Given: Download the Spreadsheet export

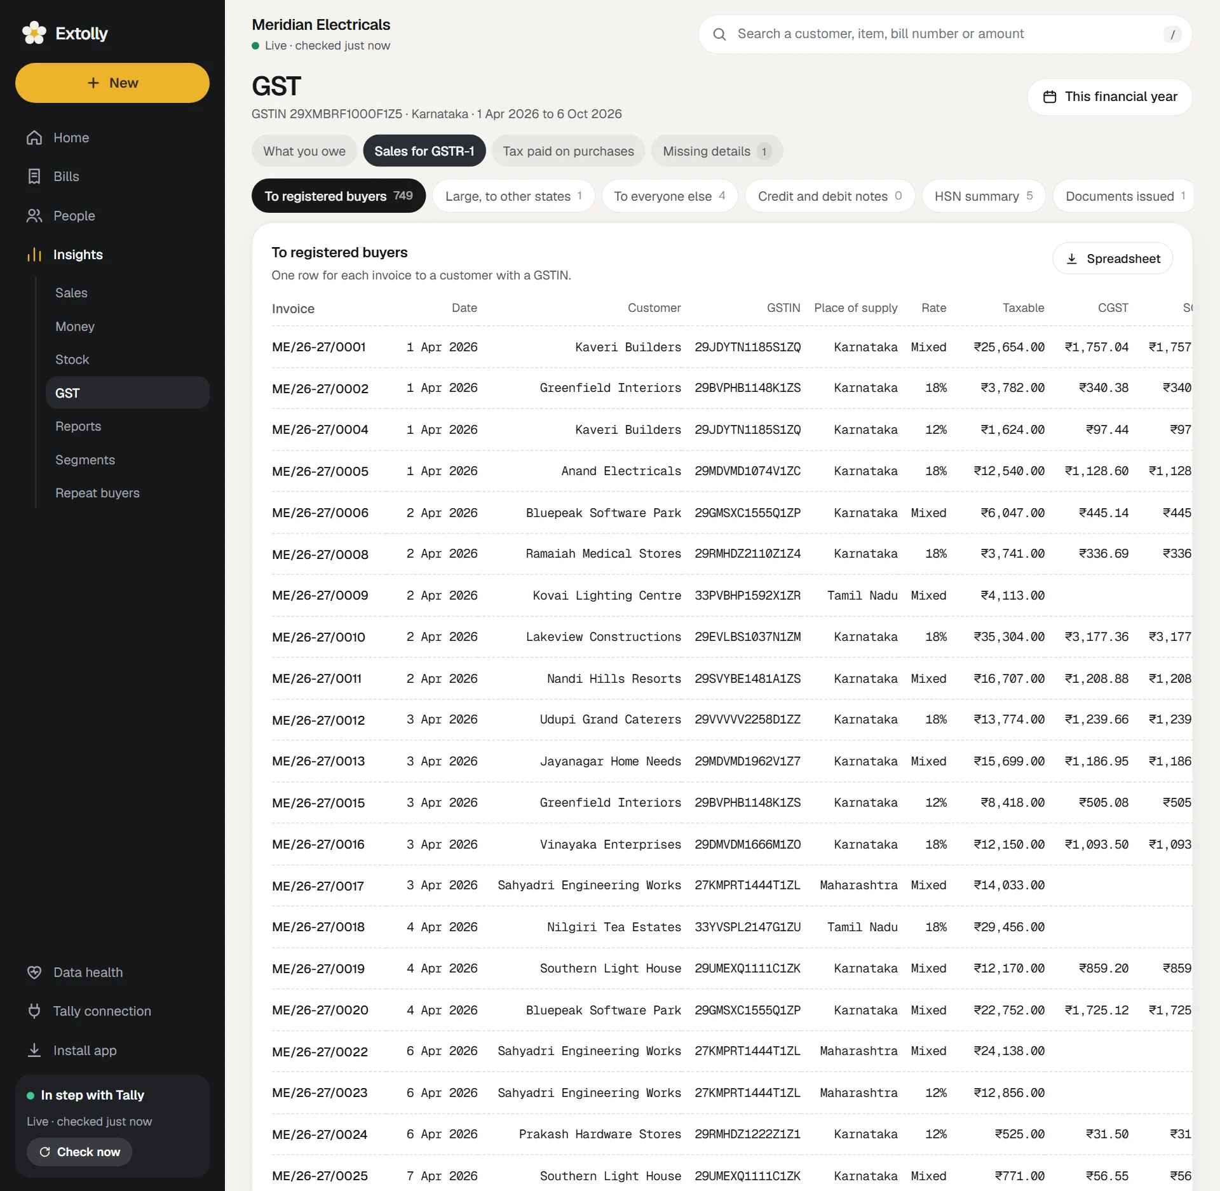Looking at the screenshot, I should tap(1113, 259).
